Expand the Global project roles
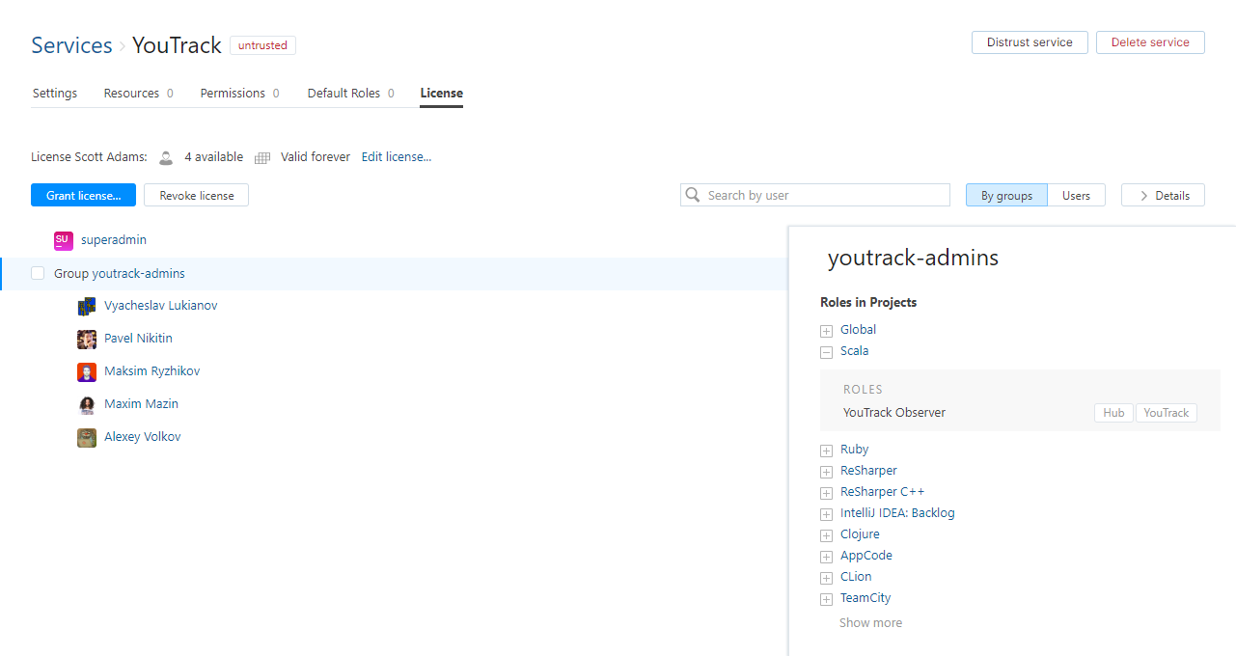This screenshot has height=656, width=1236. pos(826,331)
